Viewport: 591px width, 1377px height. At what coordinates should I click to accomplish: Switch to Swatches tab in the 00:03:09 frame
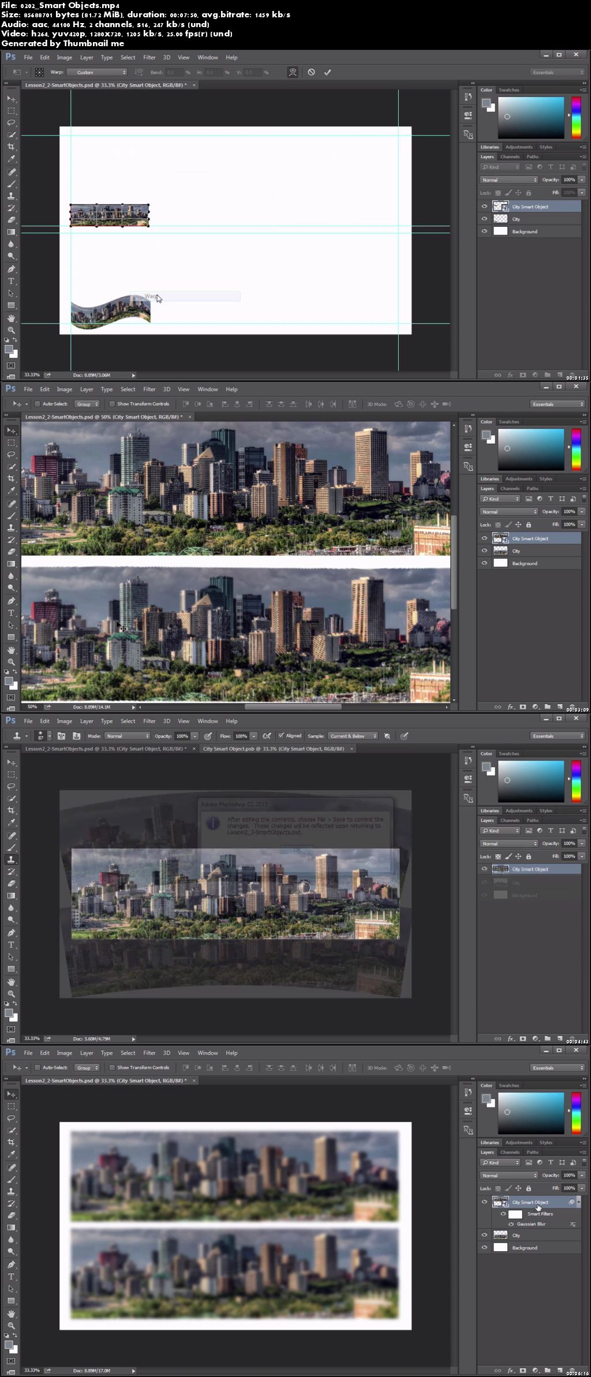509,422
